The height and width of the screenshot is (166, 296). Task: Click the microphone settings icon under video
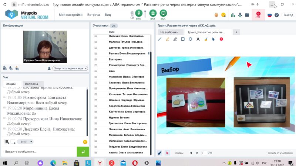[11, 68]
